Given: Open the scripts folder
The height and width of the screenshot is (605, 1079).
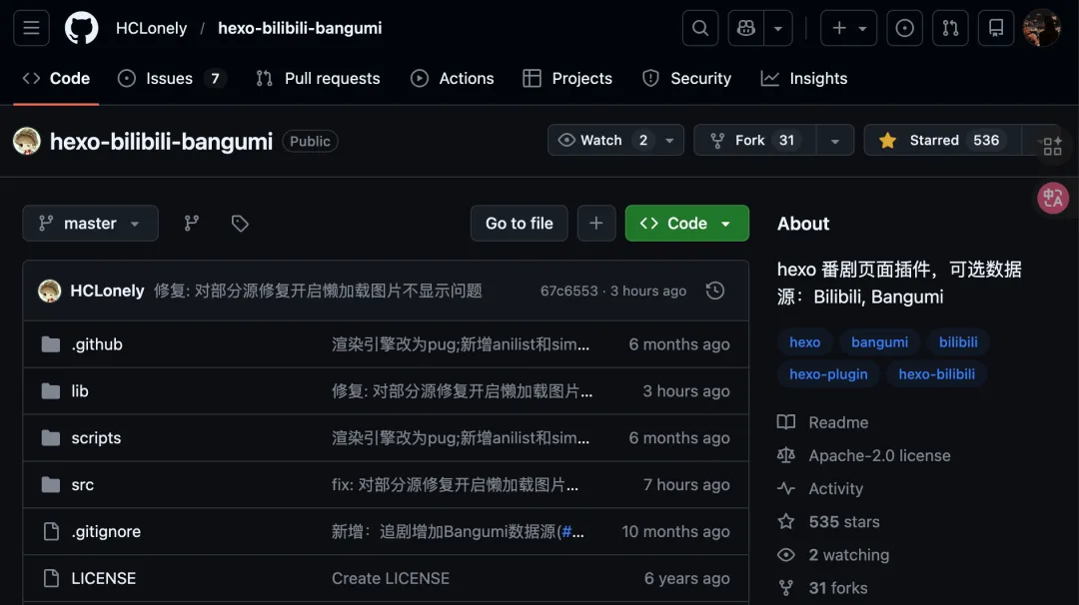Looking at the screenshot, I should (x=96, y=438).
